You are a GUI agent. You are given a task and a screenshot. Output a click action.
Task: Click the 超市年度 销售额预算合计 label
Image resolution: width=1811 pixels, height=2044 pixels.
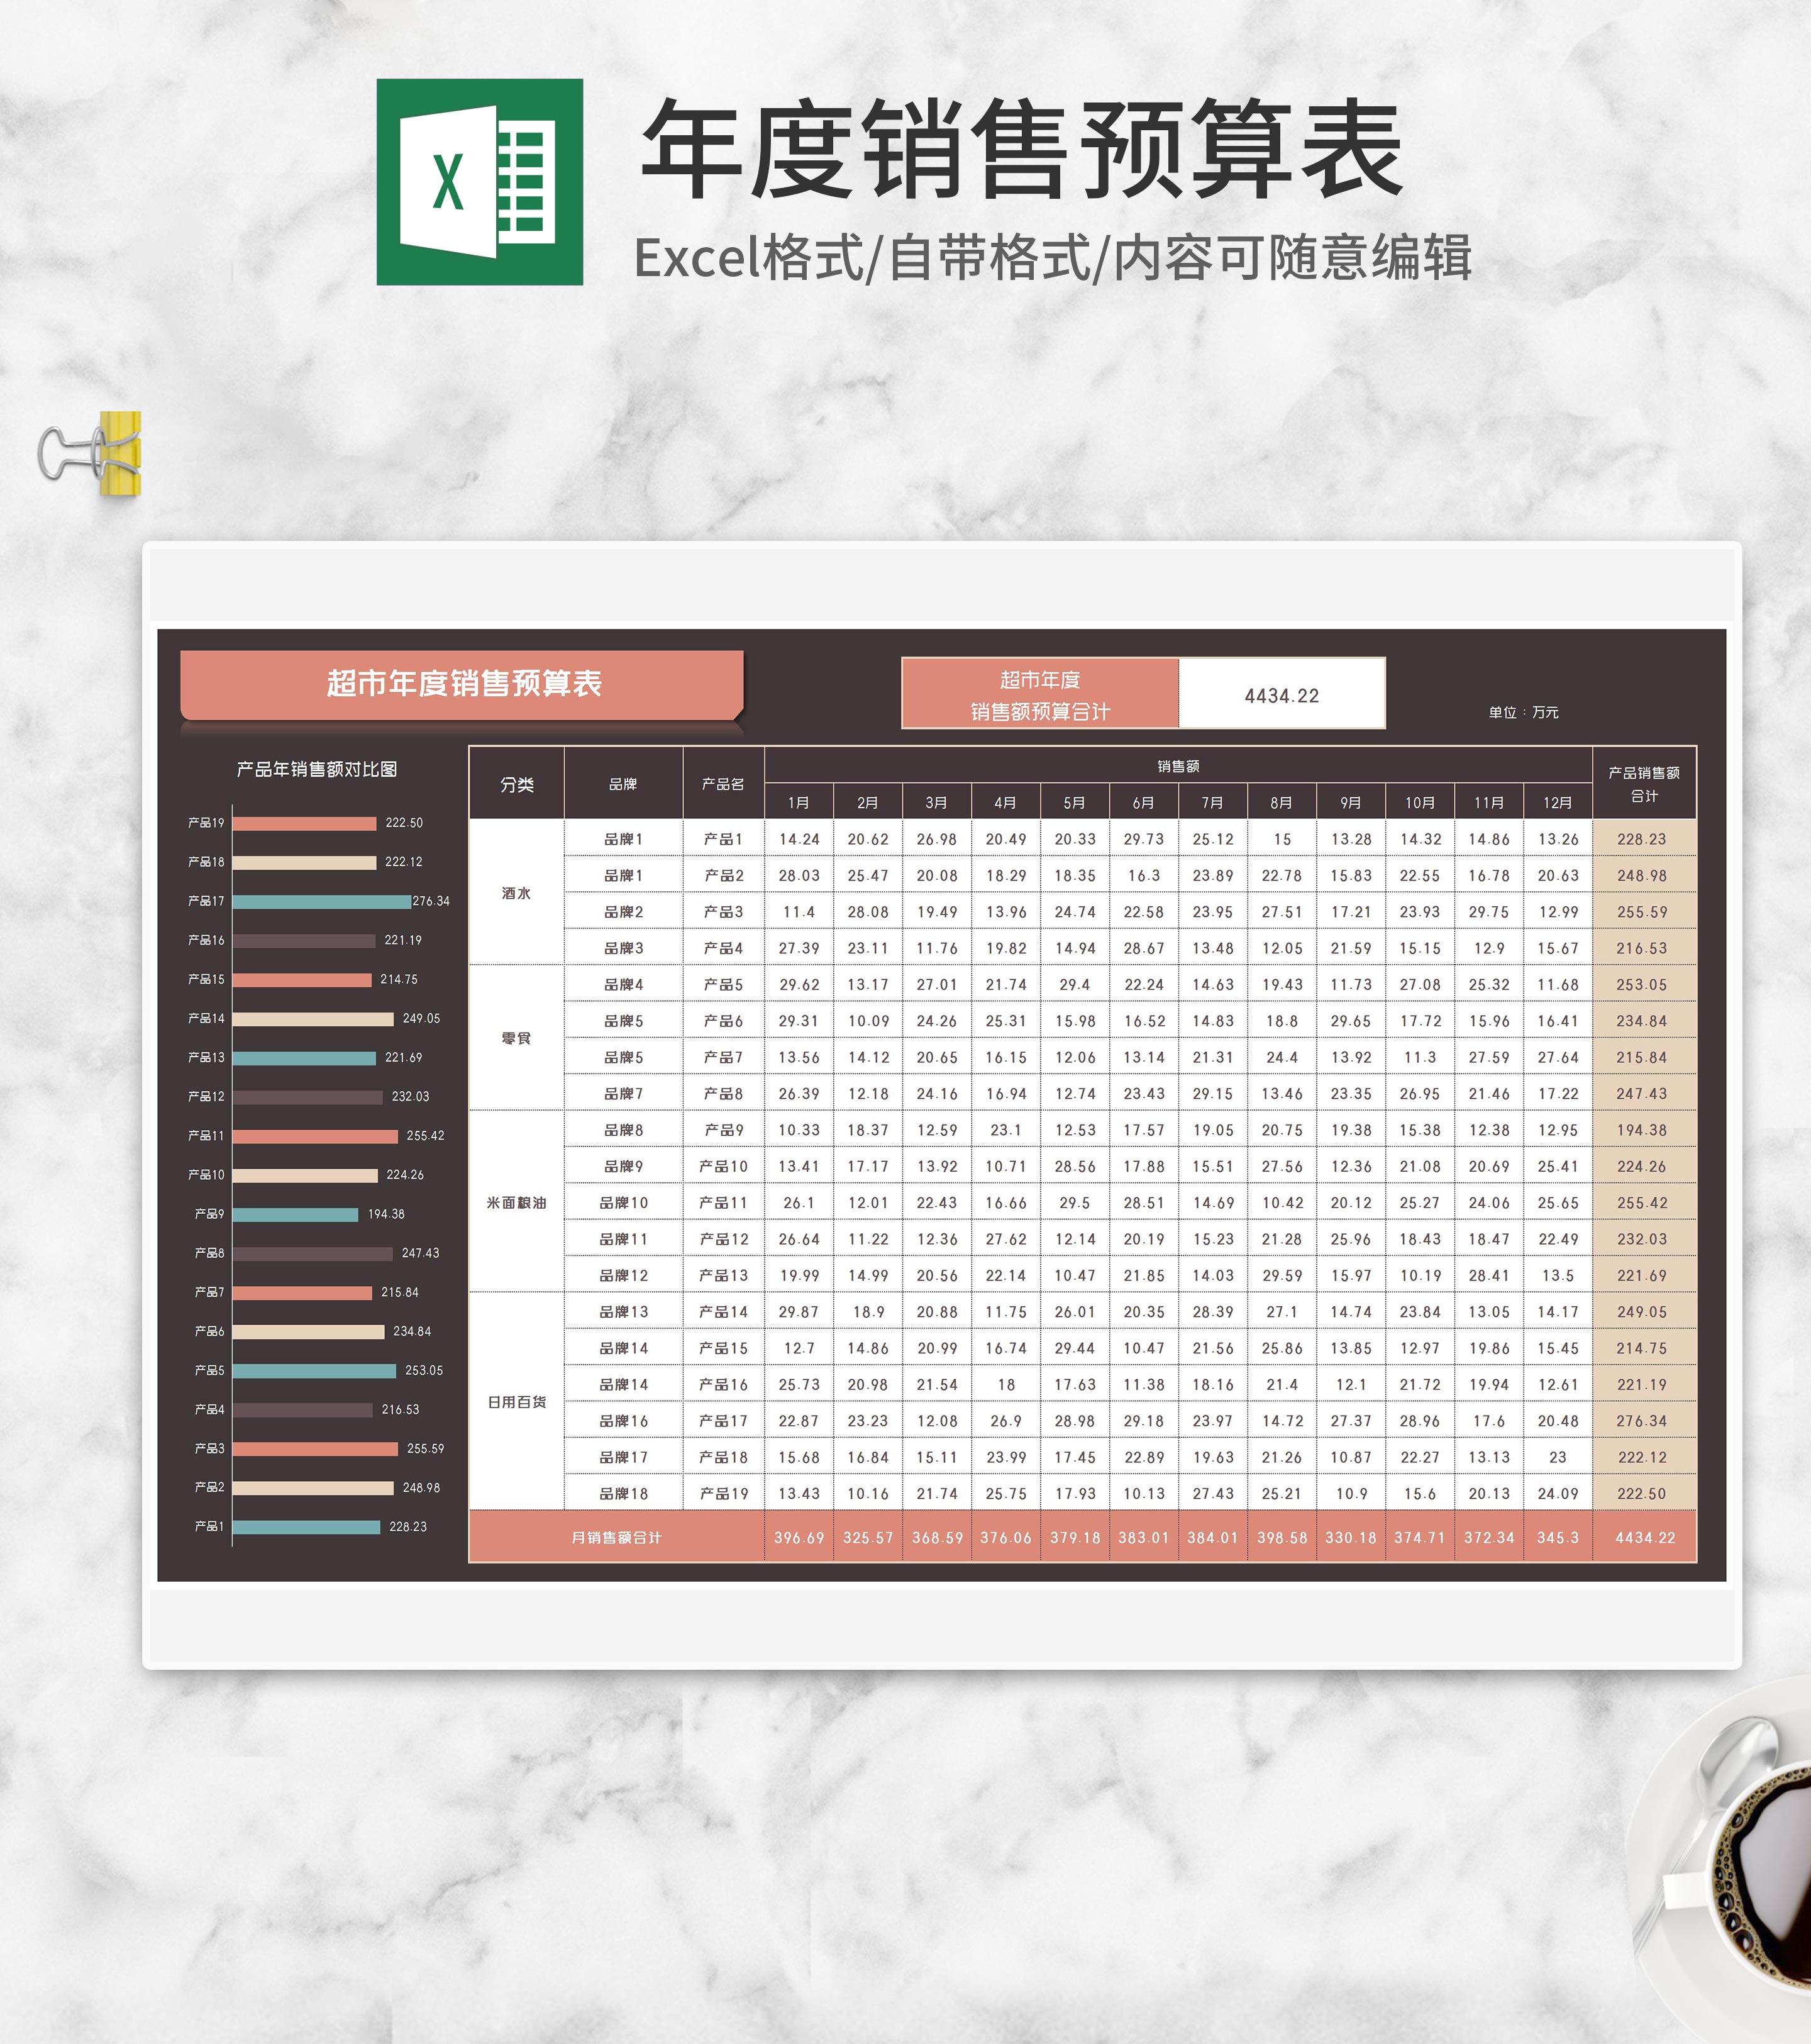pyautogui.click(x=1040, y=695)
